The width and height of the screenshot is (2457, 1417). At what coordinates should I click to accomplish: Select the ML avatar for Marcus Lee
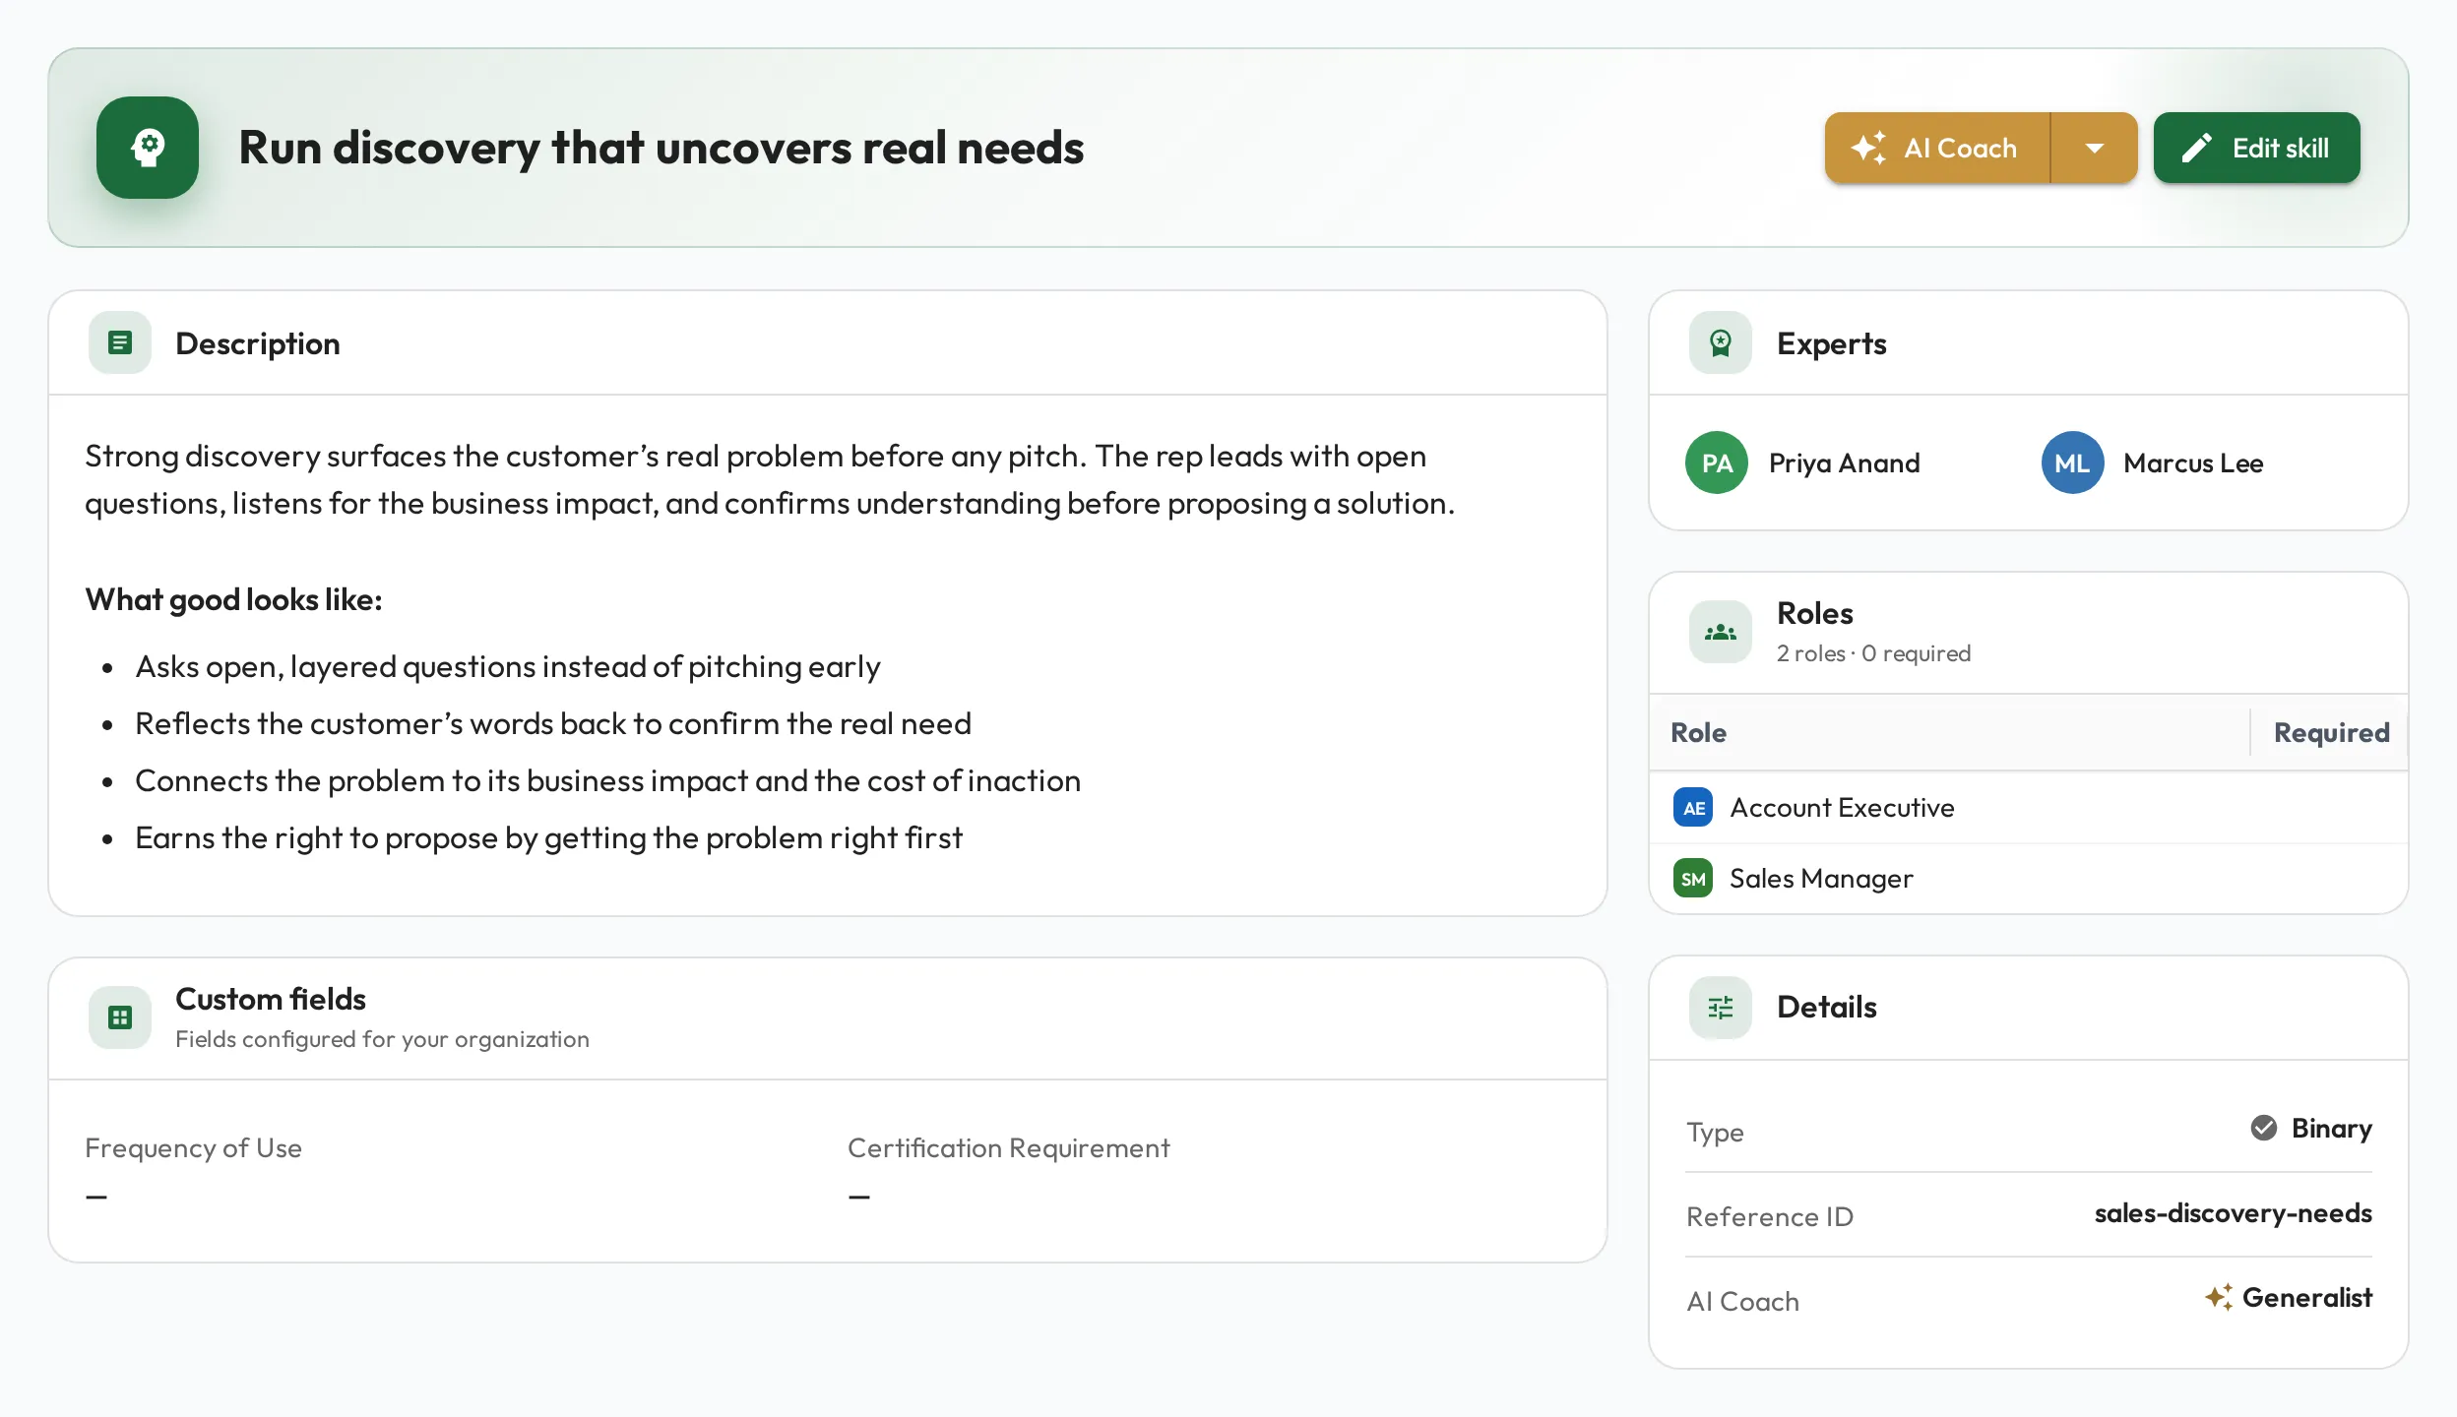coord(2072,462)
